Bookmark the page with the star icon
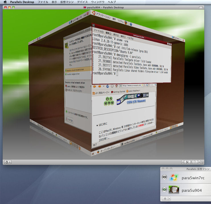 coord(142,85)
